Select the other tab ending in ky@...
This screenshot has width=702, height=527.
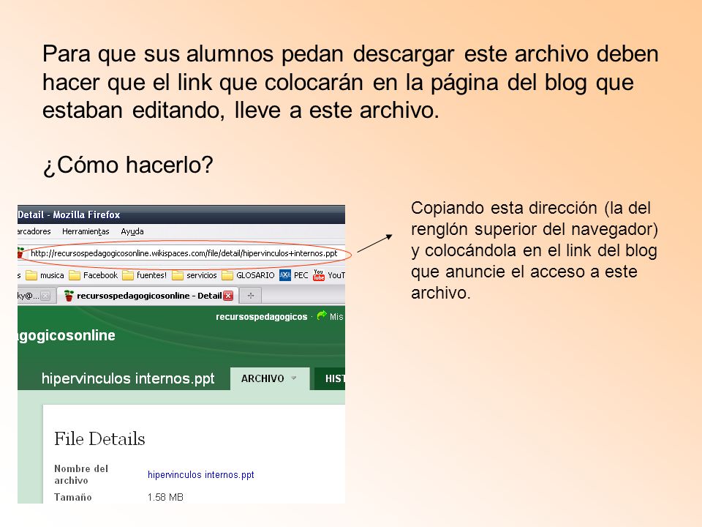(35, 296)
